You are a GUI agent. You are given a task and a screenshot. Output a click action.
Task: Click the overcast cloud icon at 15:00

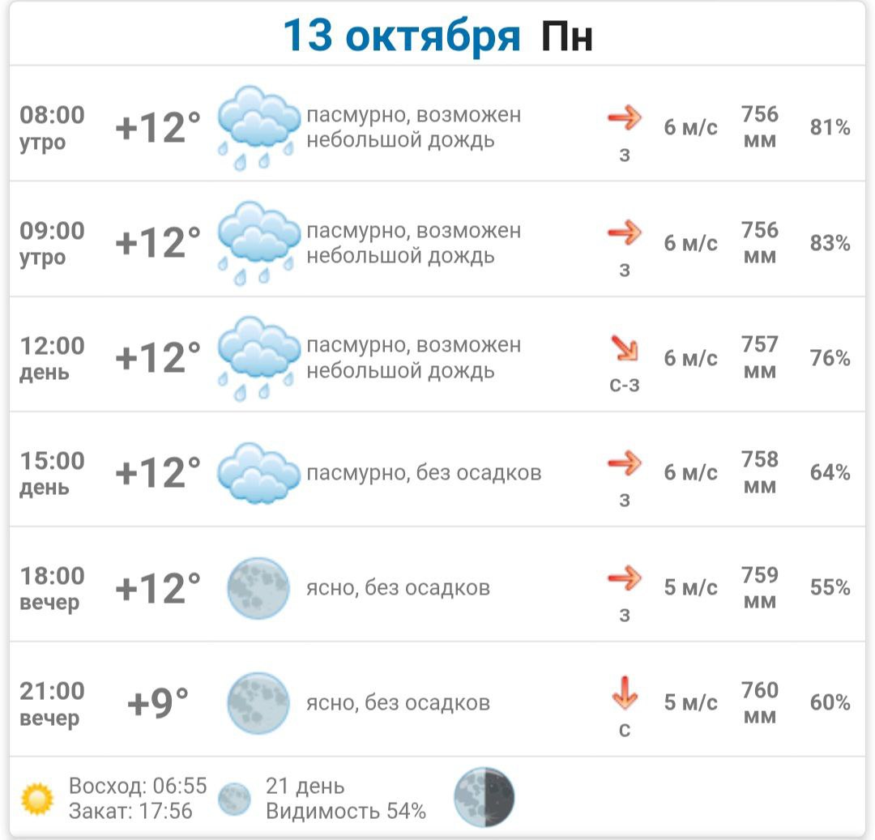258,472
